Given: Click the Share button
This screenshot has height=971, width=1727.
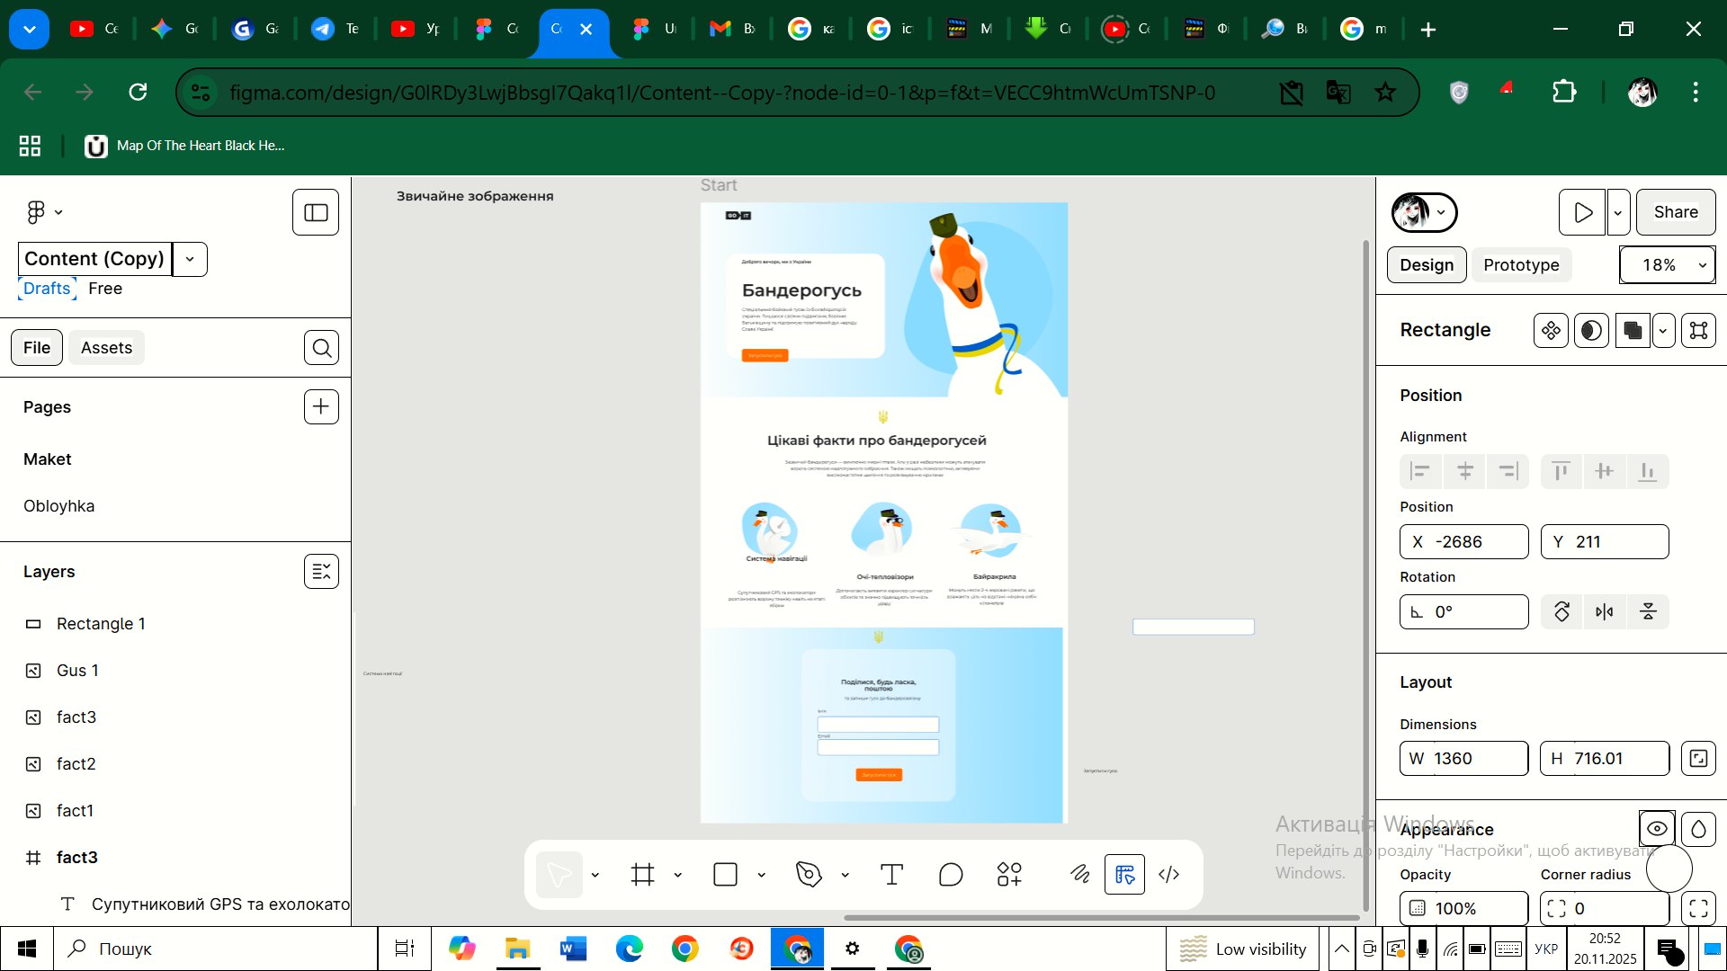Looking at the screenshot, I should coord(1676,212).
